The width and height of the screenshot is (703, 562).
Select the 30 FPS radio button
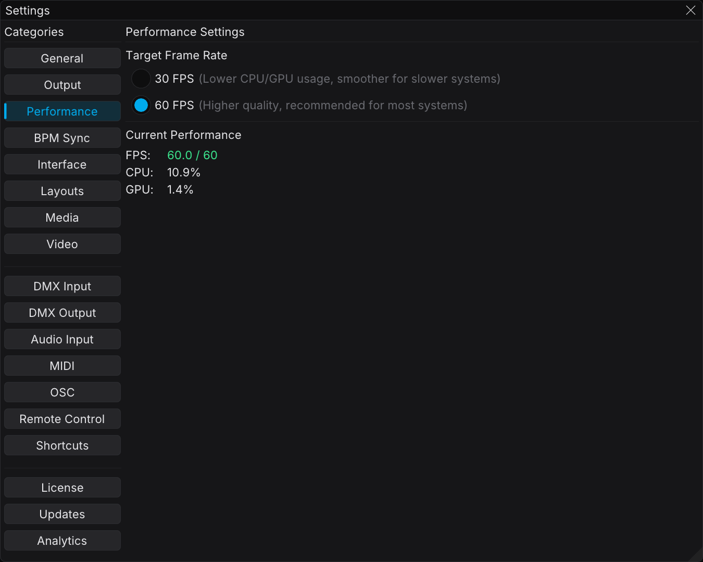pyautogui.click(x=141, y=79)
